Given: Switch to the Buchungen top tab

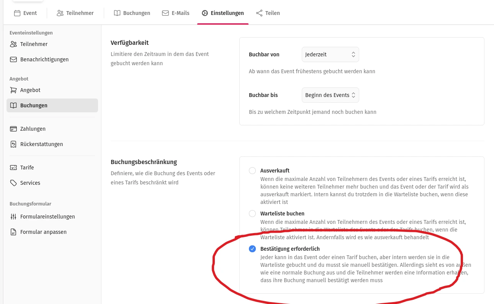Looking at the screenshot, I should point(132,13).
